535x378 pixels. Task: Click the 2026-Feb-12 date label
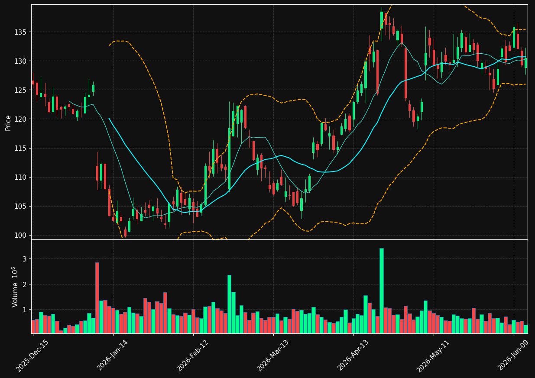[193, 355]
